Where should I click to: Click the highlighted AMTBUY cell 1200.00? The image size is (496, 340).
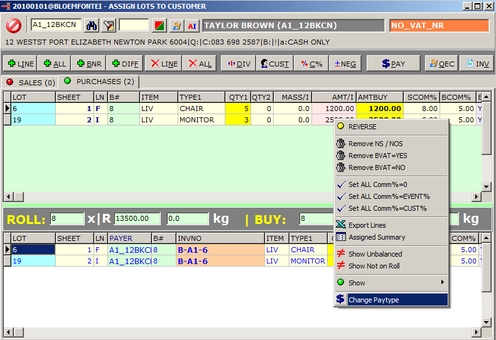380,109
